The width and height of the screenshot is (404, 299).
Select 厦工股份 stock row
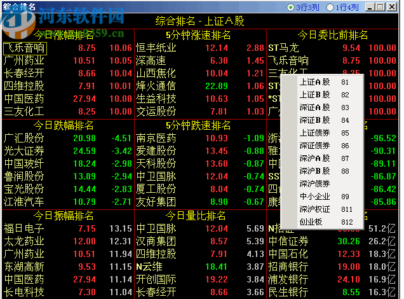point(200,189)
